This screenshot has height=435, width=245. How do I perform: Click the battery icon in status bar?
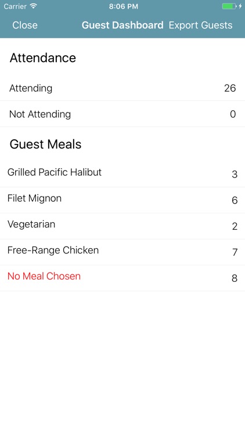(229, 6)
